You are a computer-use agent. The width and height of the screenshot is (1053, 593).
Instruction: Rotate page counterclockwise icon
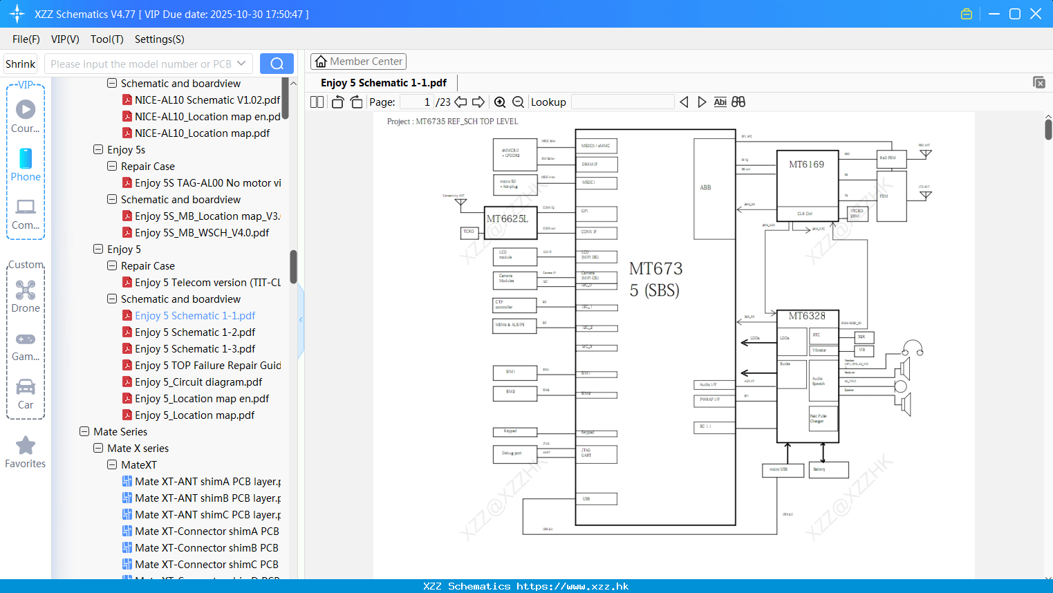pos(337,102)
